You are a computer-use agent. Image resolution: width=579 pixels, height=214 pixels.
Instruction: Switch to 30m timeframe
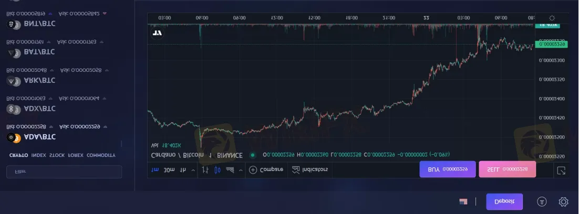click(169, 169)
